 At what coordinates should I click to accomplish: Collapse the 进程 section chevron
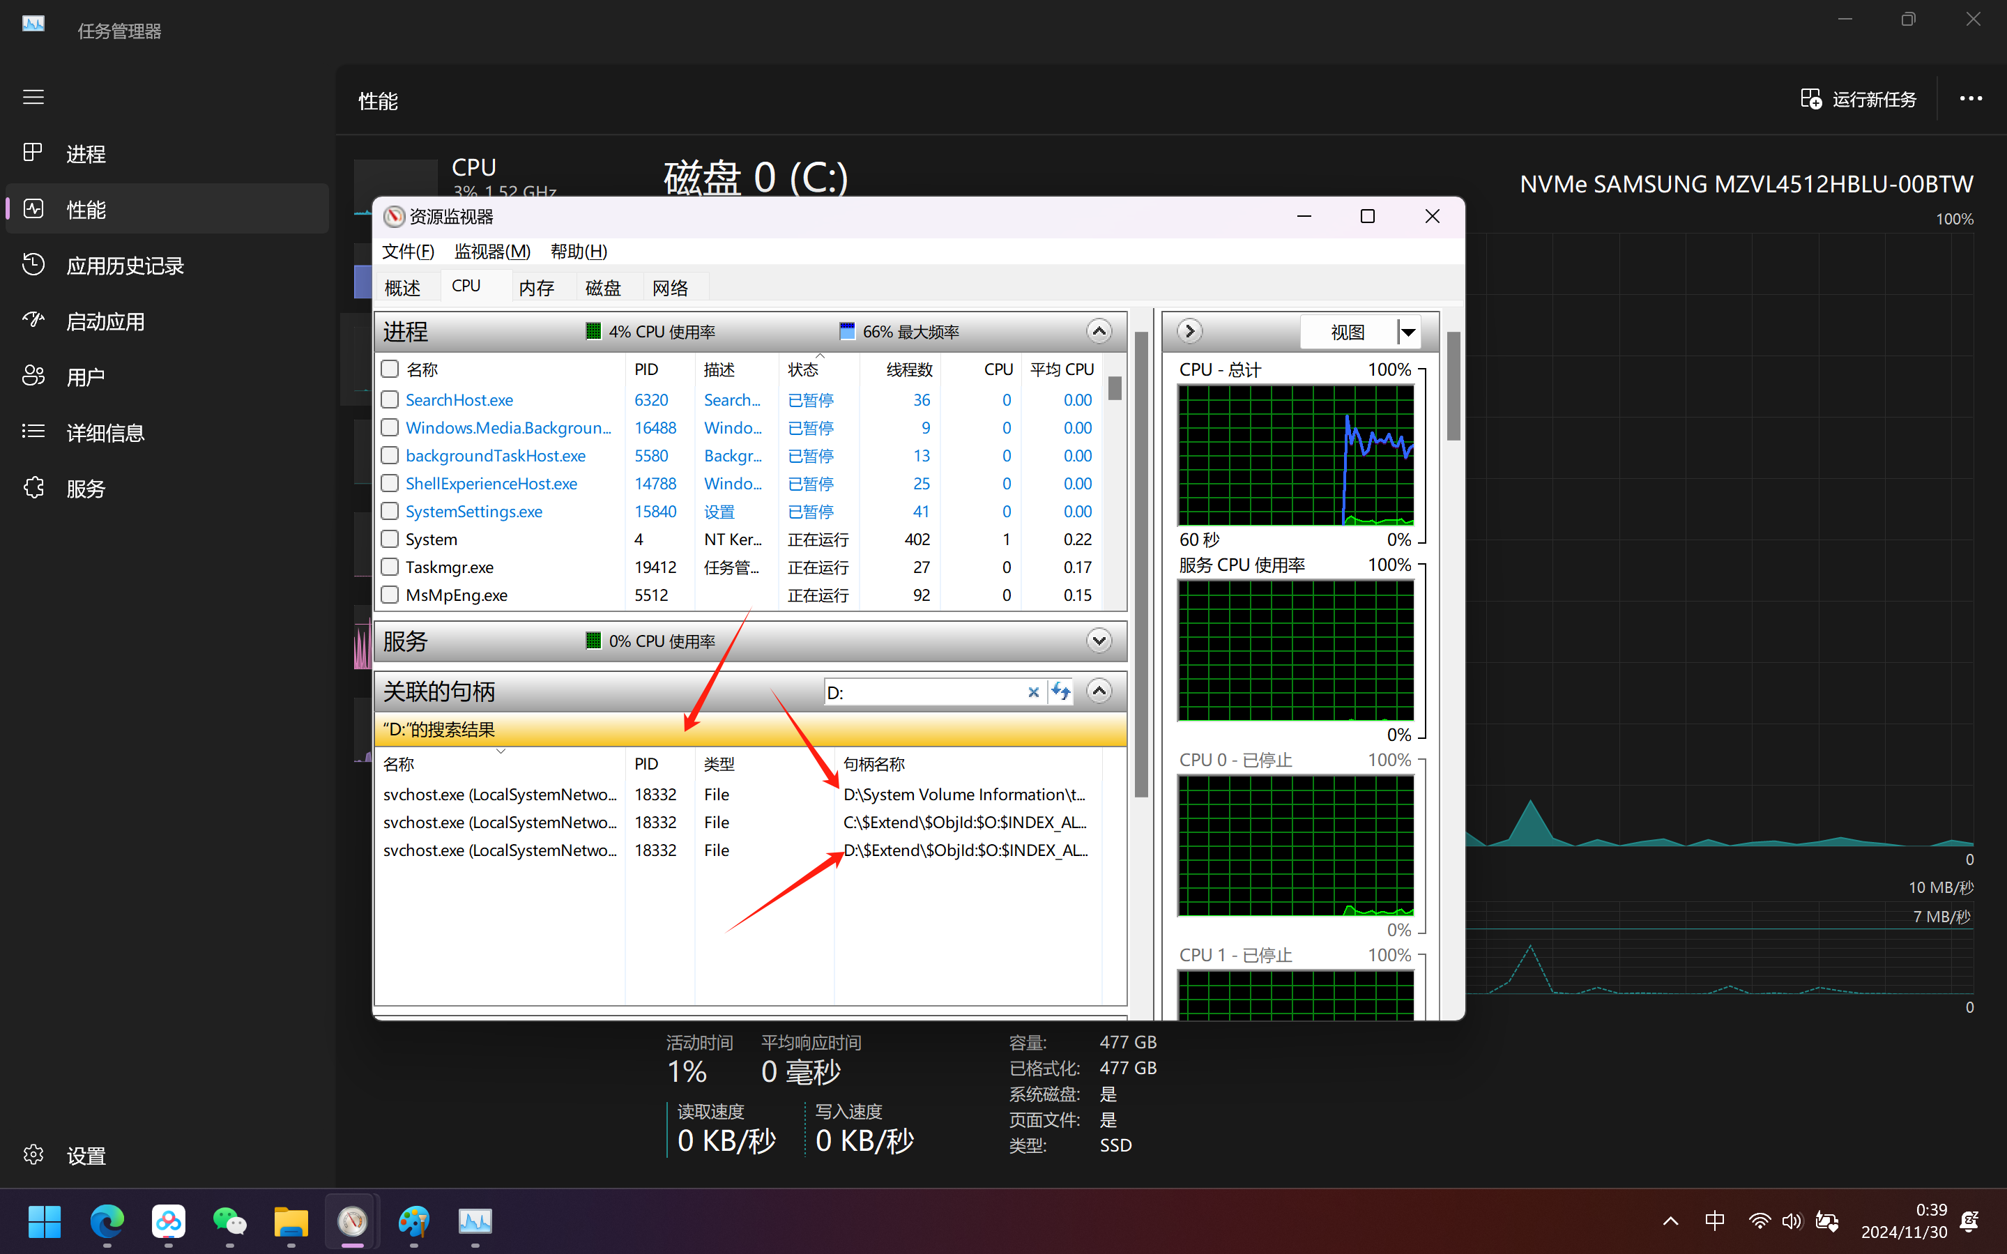coord(1098,332)
